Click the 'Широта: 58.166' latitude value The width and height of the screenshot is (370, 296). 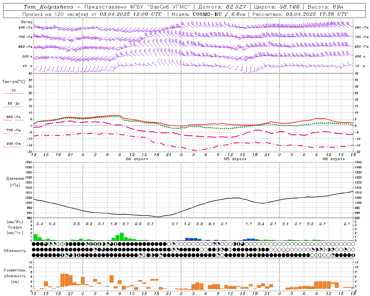[277, 7]
